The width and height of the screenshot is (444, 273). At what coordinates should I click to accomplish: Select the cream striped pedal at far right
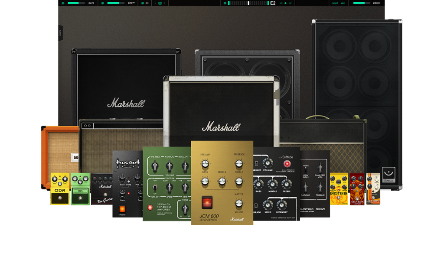click(x=373, y=188)
